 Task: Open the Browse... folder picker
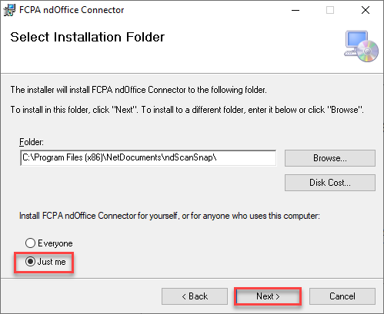pos(330,158)
